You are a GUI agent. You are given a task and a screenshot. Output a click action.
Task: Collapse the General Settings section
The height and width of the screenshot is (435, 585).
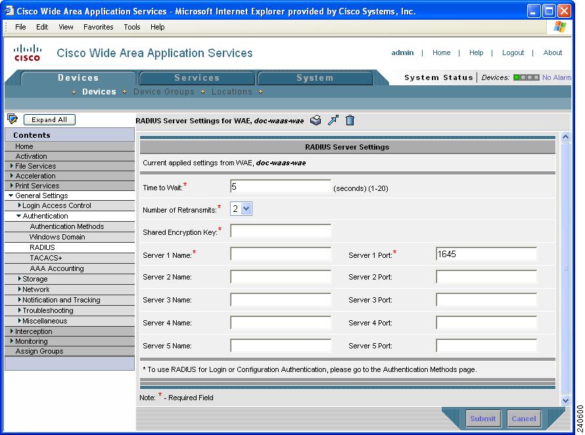11,195
